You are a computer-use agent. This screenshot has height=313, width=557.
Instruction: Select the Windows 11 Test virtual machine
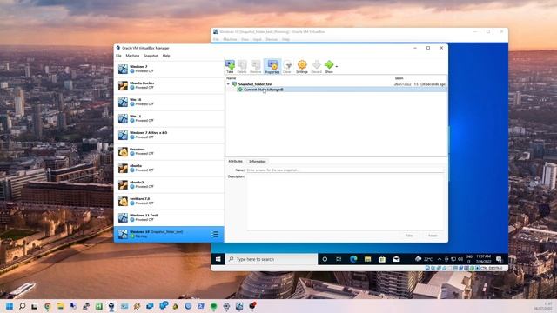click(169, 217)
